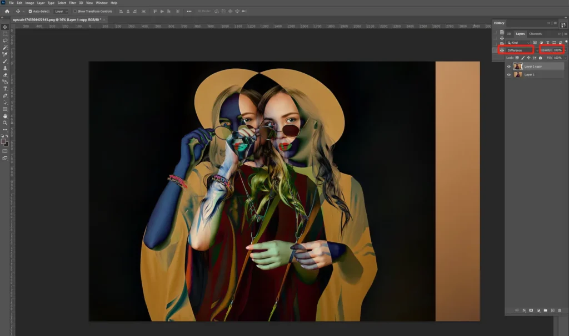Select the Clone Stamp tool
Viewport: 569px width, 336px height.
coord(5,68)
